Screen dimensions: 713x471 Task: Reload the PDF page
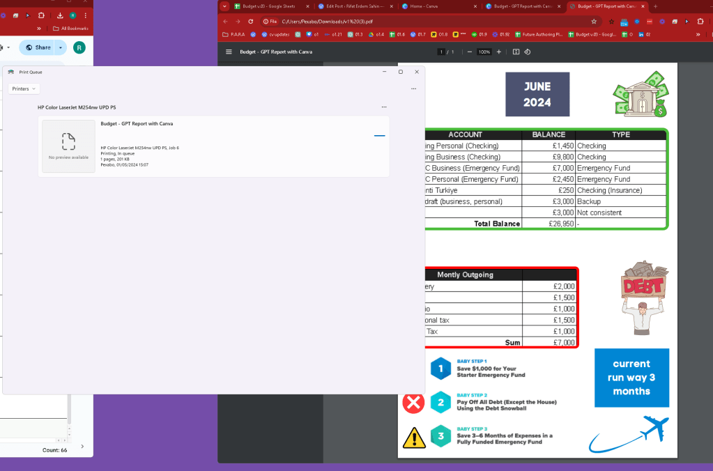coord(250,22)
